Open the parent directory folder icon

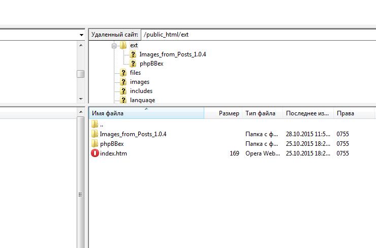95,125
